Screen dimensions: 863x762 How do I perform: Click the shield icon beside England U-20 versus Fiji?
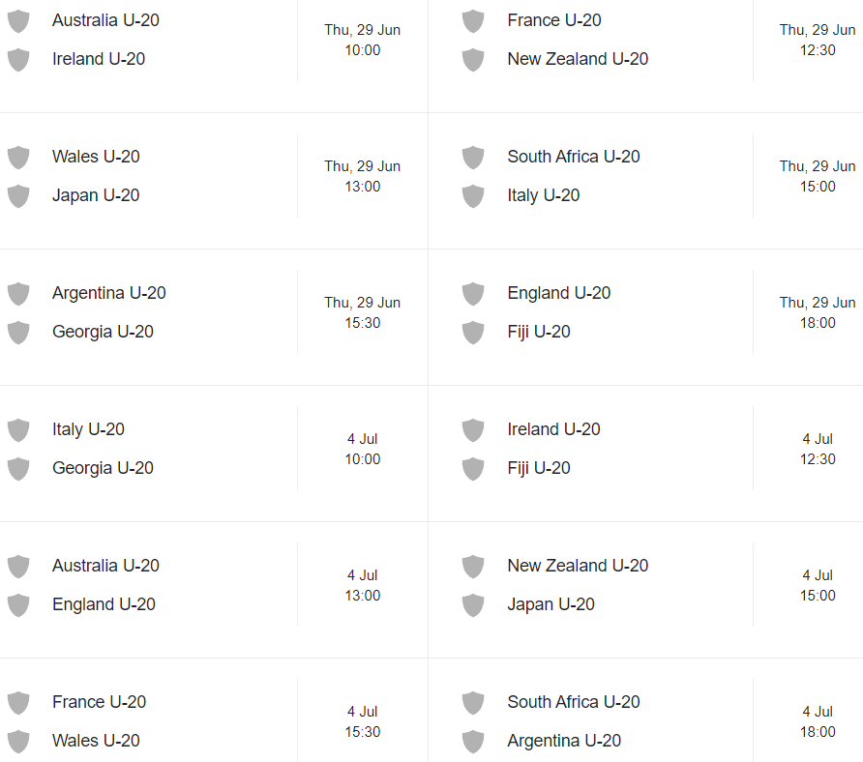(473, 294)
